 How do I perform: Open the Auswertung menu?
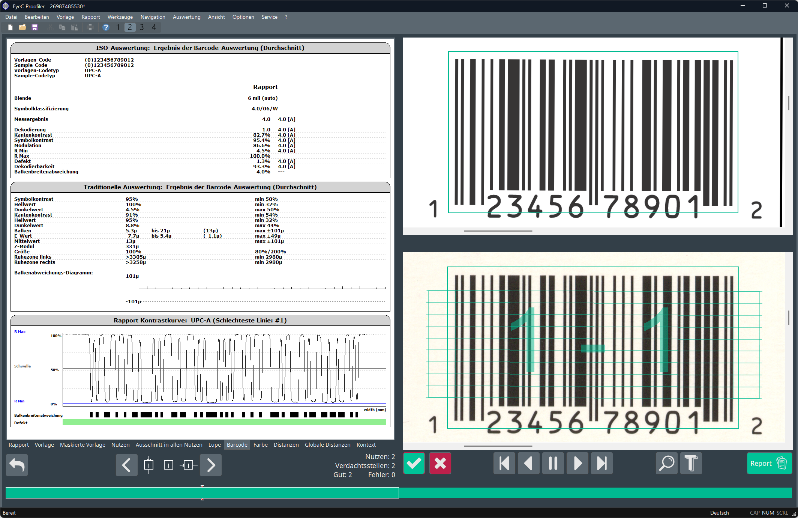coord(187,17)
